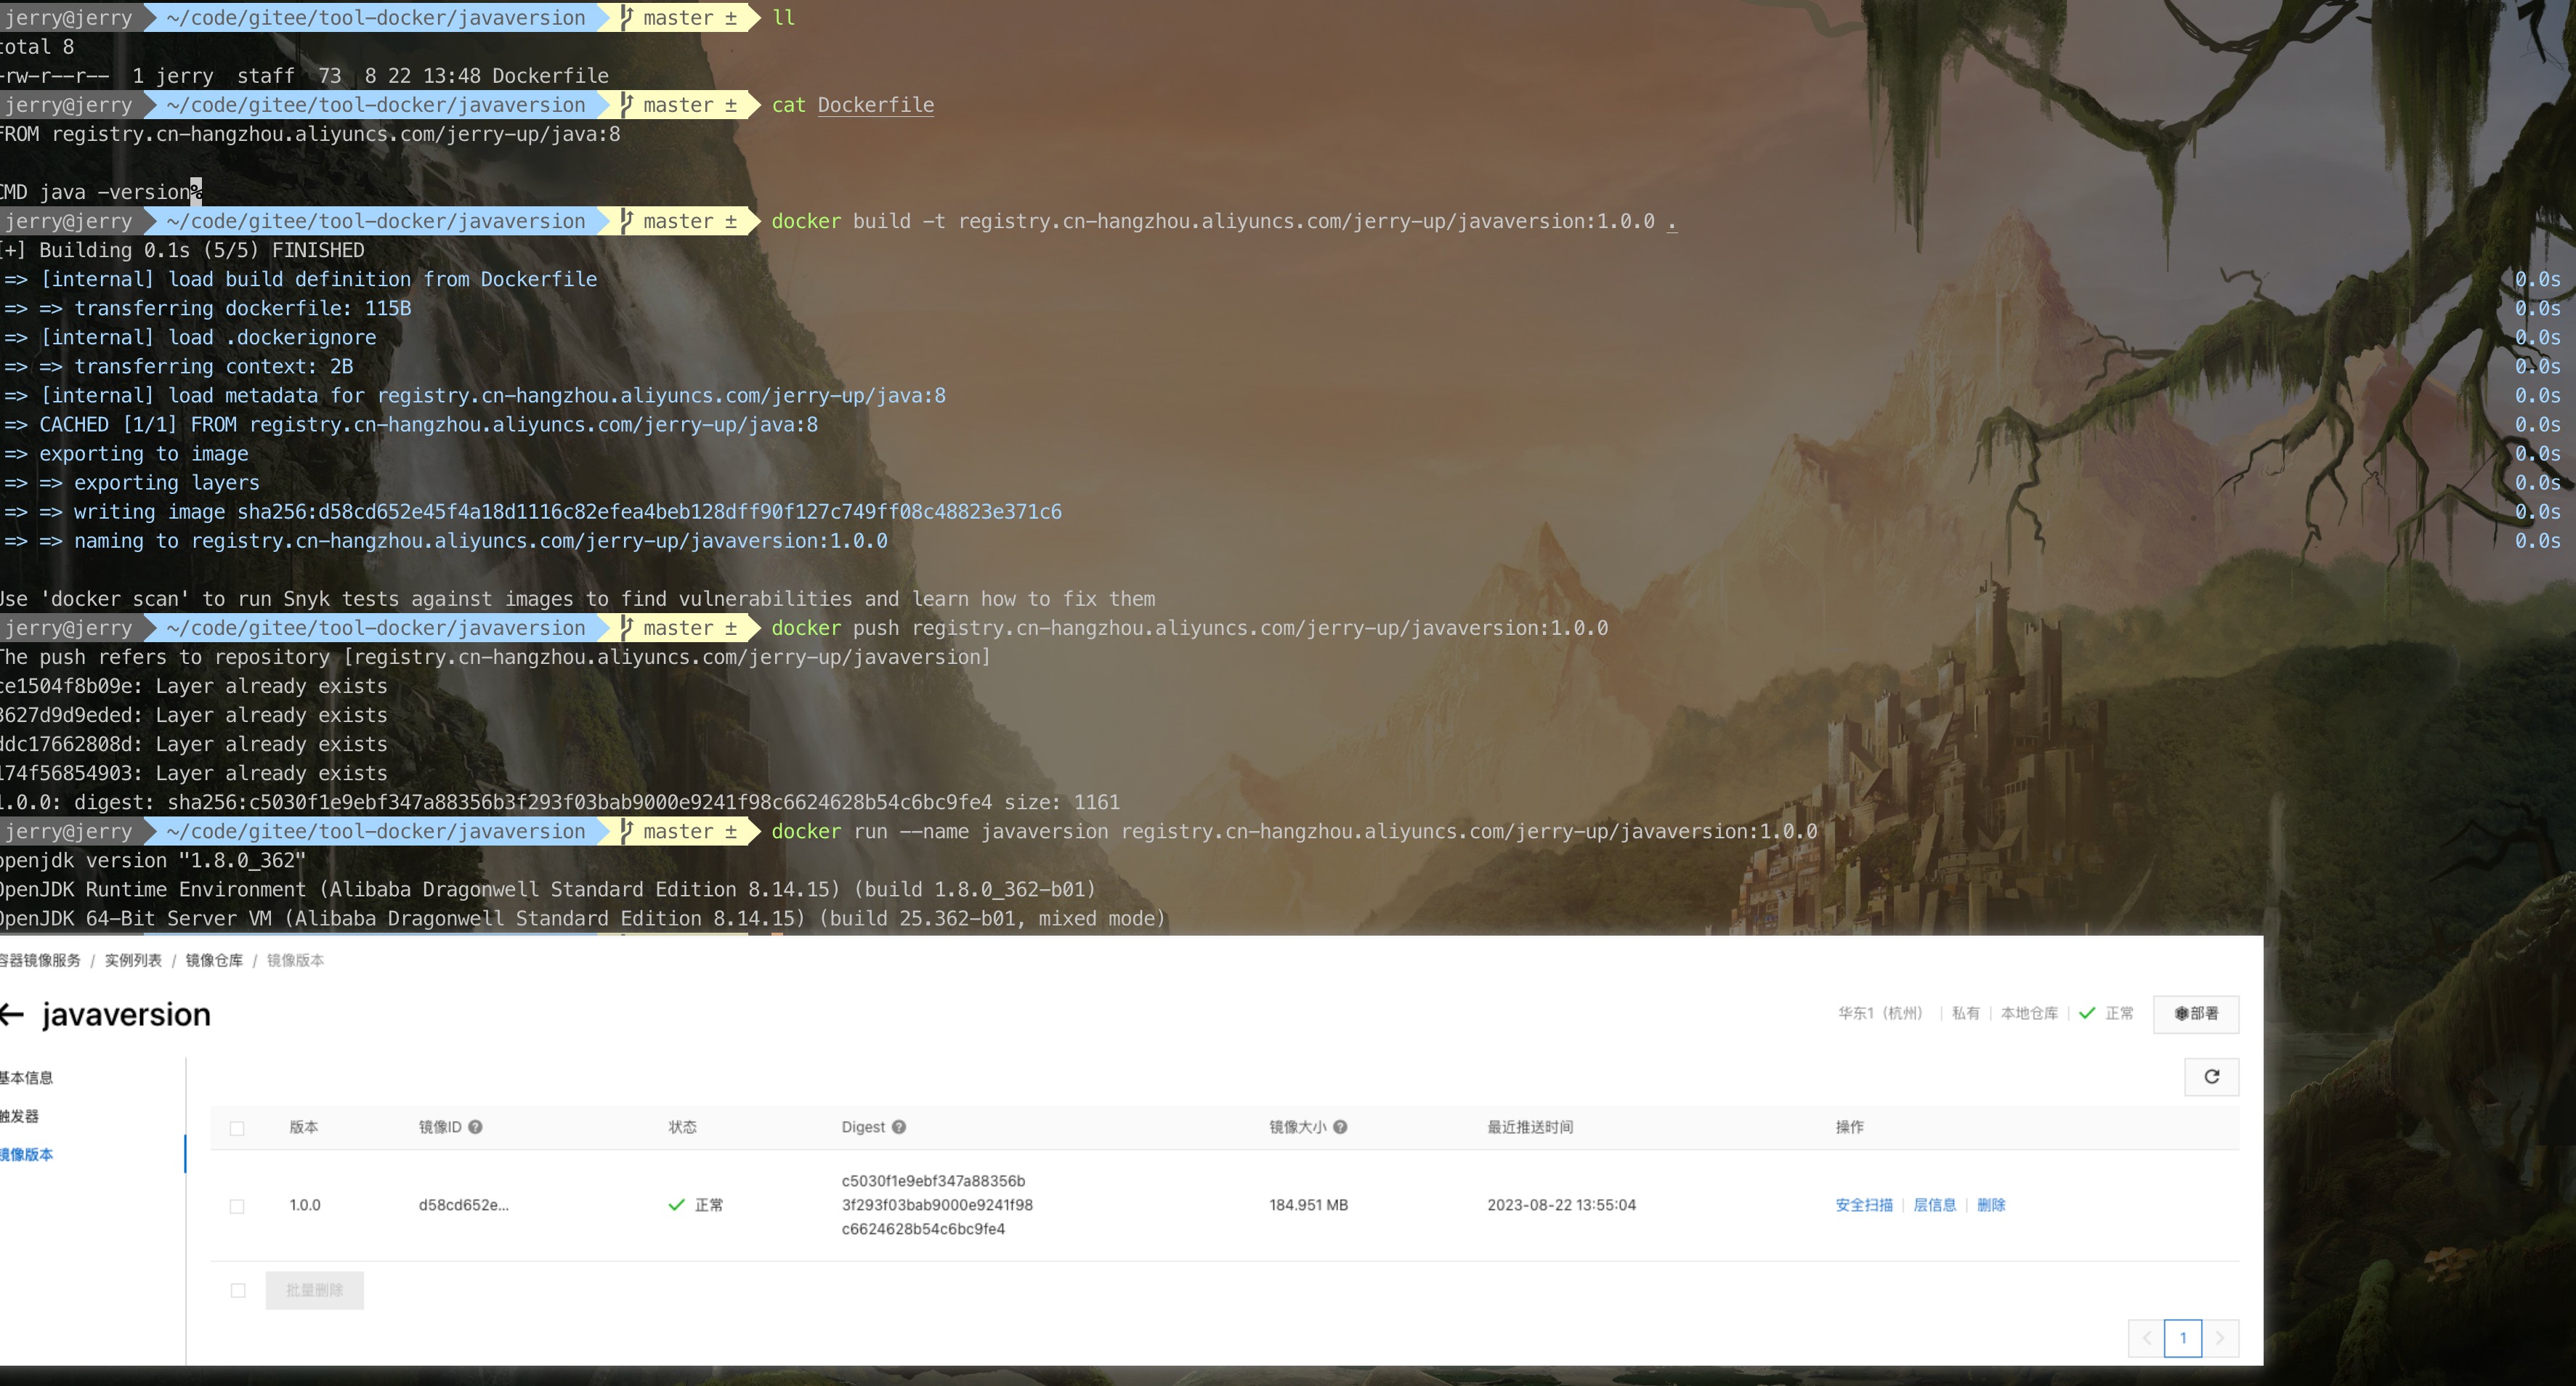Toggle select-all checkbox in table header
This screenshot has height=1386, width=2576.
[x=237, y=1128]
